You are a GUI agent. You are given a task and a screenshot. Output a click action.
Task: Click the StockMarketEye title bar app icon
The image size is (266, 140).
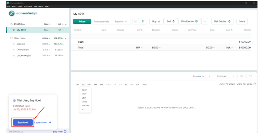(x=8, y=3)
